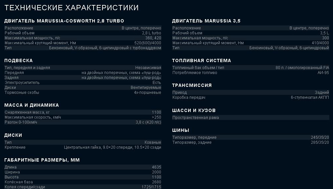The height and width of the screenshot is (189, 333).
Task: Click the Разгон 0-100км/ч label
Action: [x=21, y=122]
